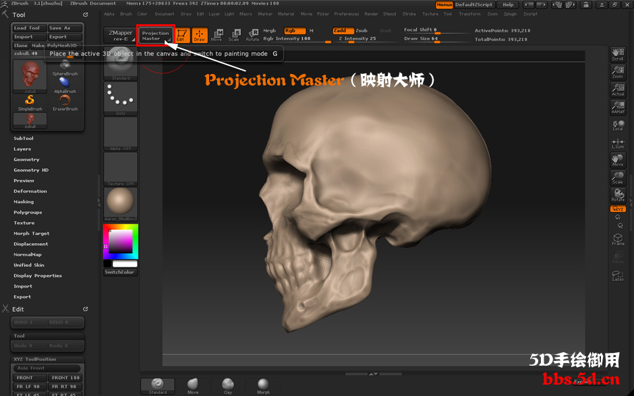Click the Tool palette dock icon
The image size is (634, 396).
point(85,15)
